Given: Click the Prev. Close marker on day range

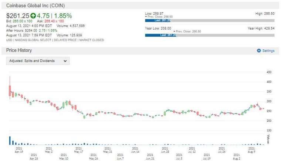Looking at the screenshot, I should click(159, 17).
